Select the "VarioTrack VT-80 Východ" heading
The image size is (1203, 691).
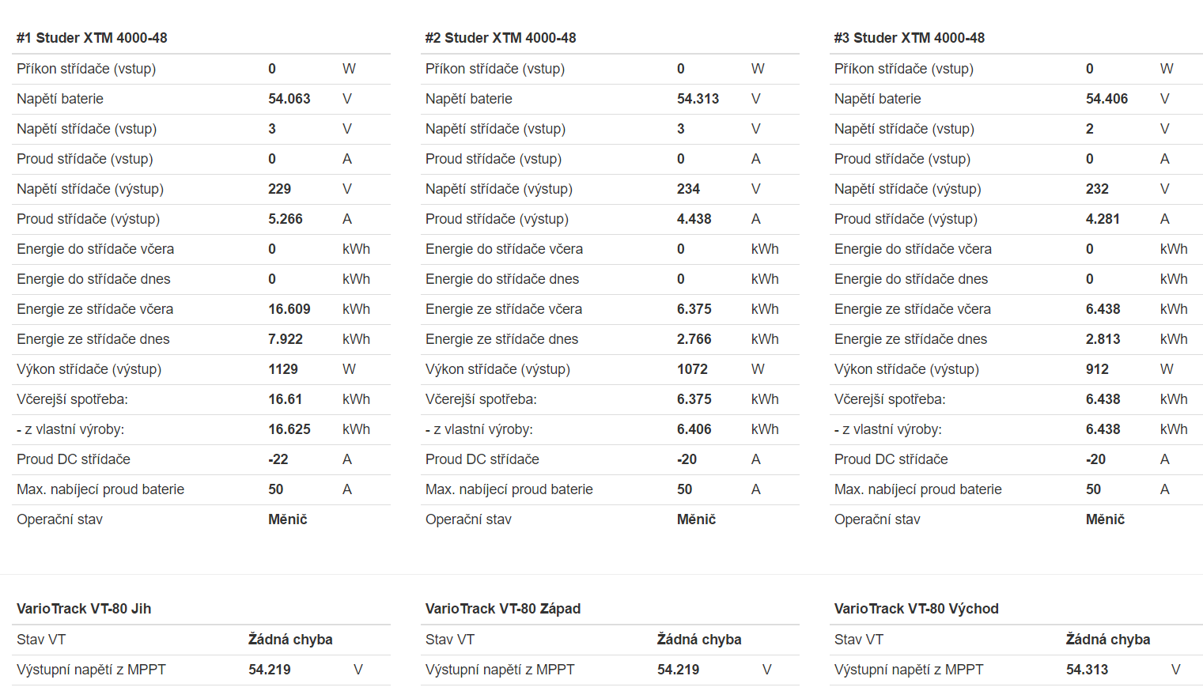(x=917, y=609)
